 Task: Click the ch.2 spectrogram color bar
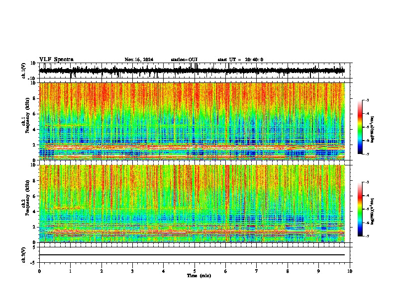tap(360, 209)
